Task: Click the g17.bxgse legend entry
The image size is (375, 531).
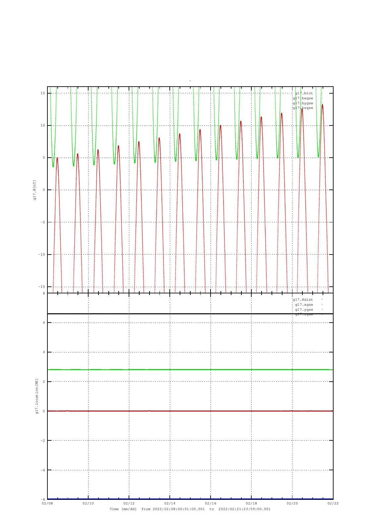Action: (303, 98)
